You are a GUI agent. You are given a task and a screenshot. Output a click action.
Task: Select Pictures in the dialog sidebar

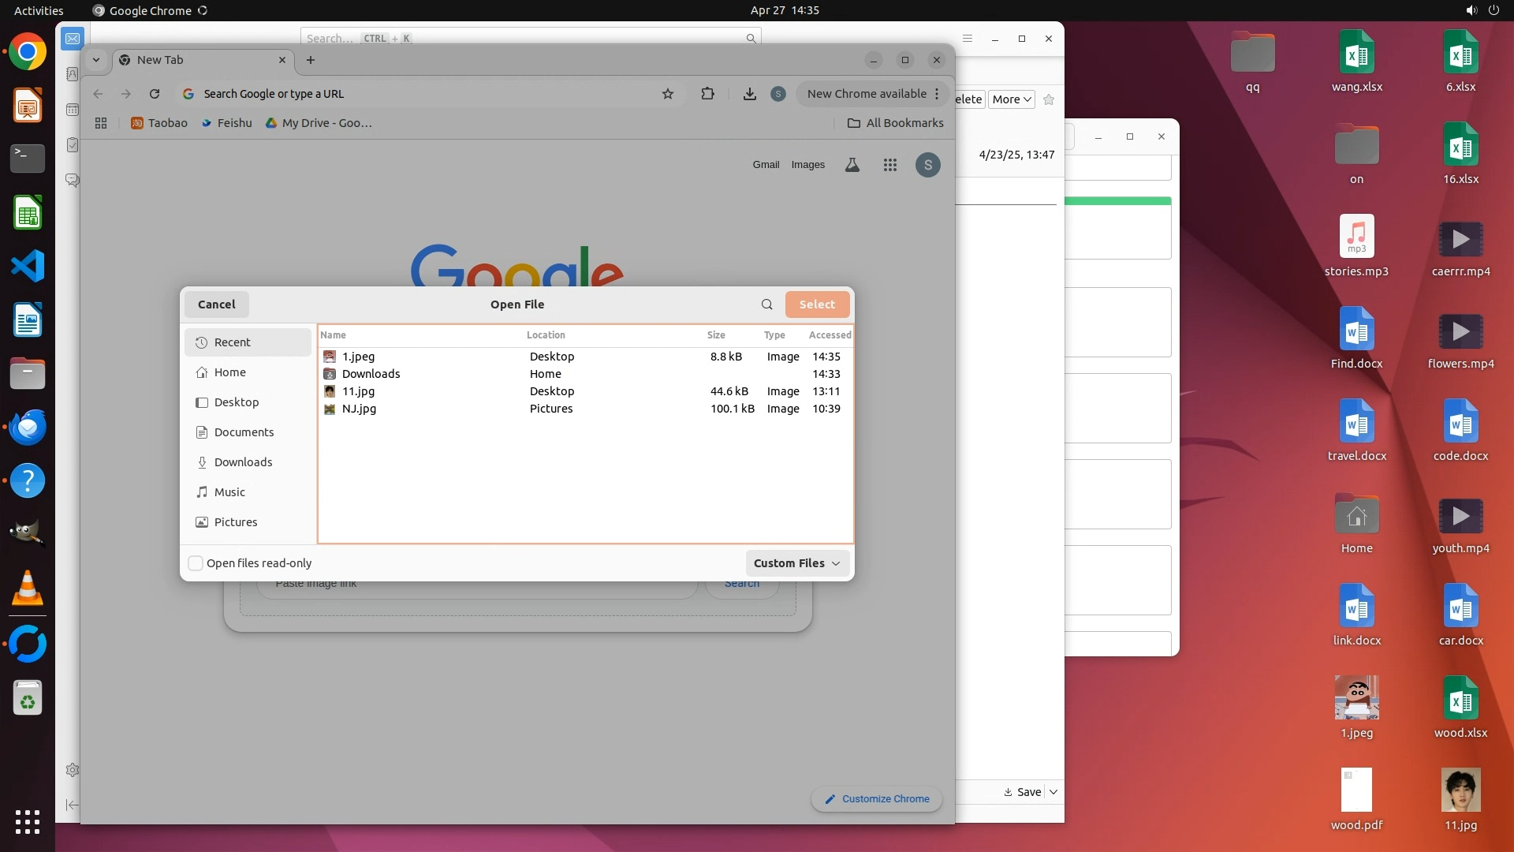click(236, 522)
